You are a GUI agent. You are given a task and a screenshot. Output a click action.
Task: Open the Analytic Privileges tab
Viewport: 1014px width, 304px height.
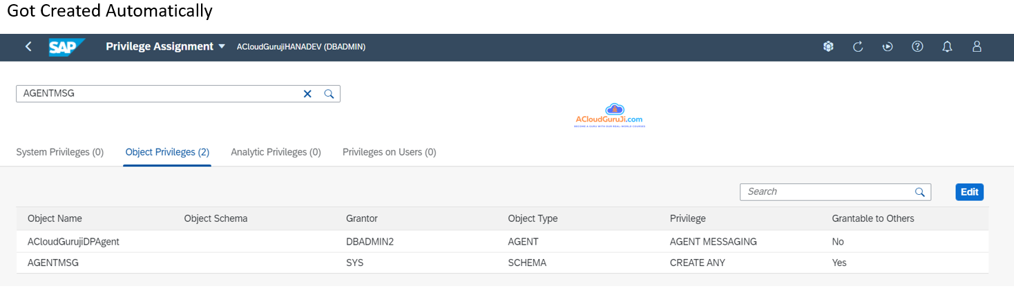tap(276, 152)
